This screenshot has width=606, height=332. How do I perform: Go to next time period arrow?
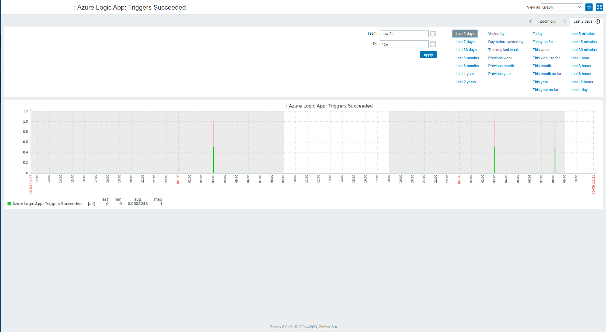pos(564,21)
